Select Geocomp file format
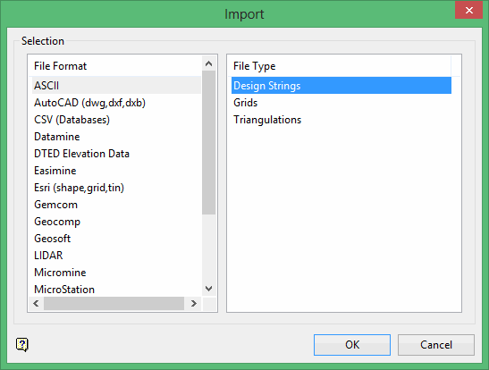The height and width of the screenshot is (370, 489). 116,222
